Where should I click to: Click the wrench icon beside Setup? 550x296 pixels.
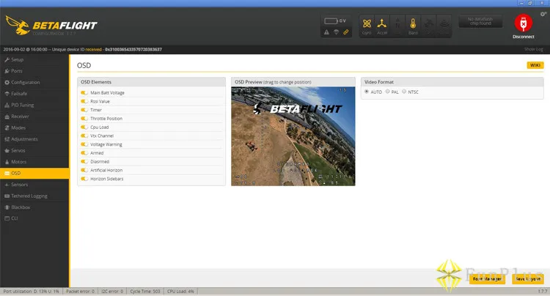(7, 60)
